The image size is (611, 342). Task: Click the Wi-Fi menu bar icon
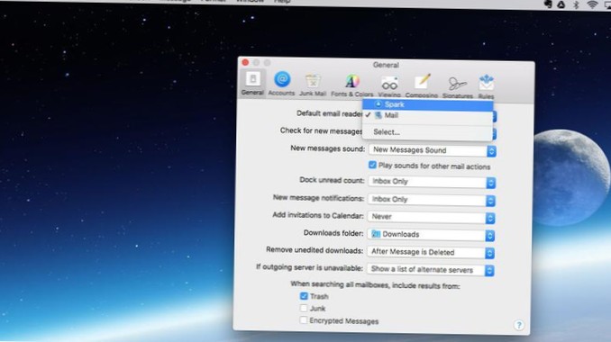pos(592,4)
